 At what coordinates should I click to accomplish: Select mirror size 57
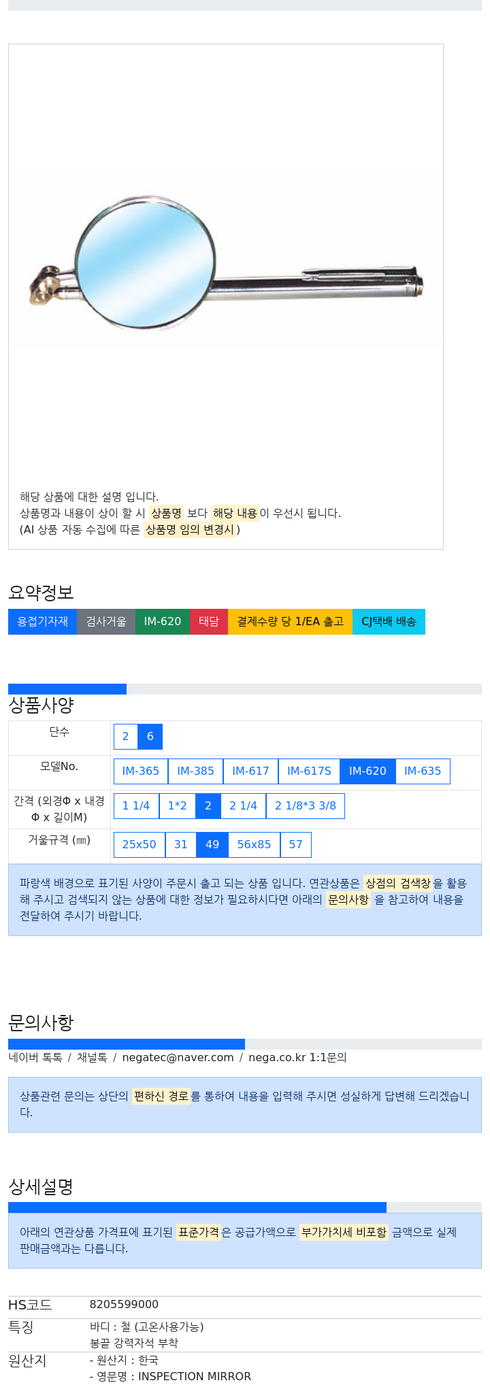296,845
